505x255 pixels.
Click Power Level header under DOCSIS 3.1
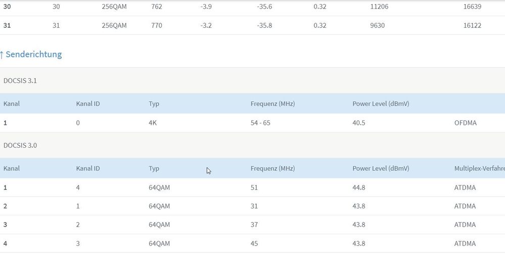pyautogui.click(x=381, y=104)
